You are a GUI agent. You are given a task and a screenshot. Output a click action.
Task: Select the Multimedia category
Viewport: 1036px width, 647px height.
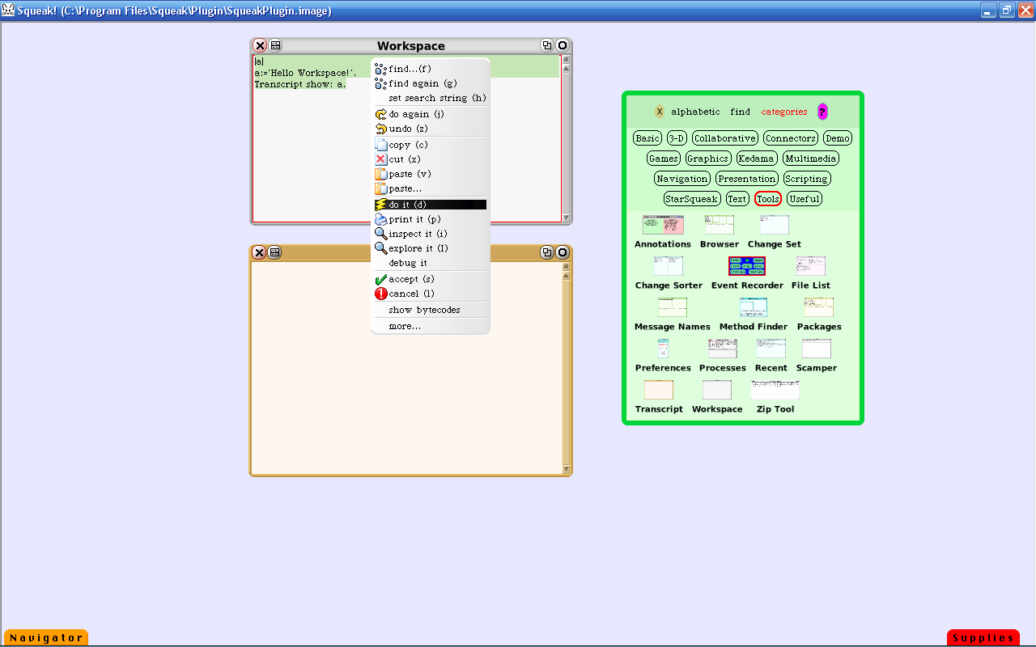click(x=811, y=159)
